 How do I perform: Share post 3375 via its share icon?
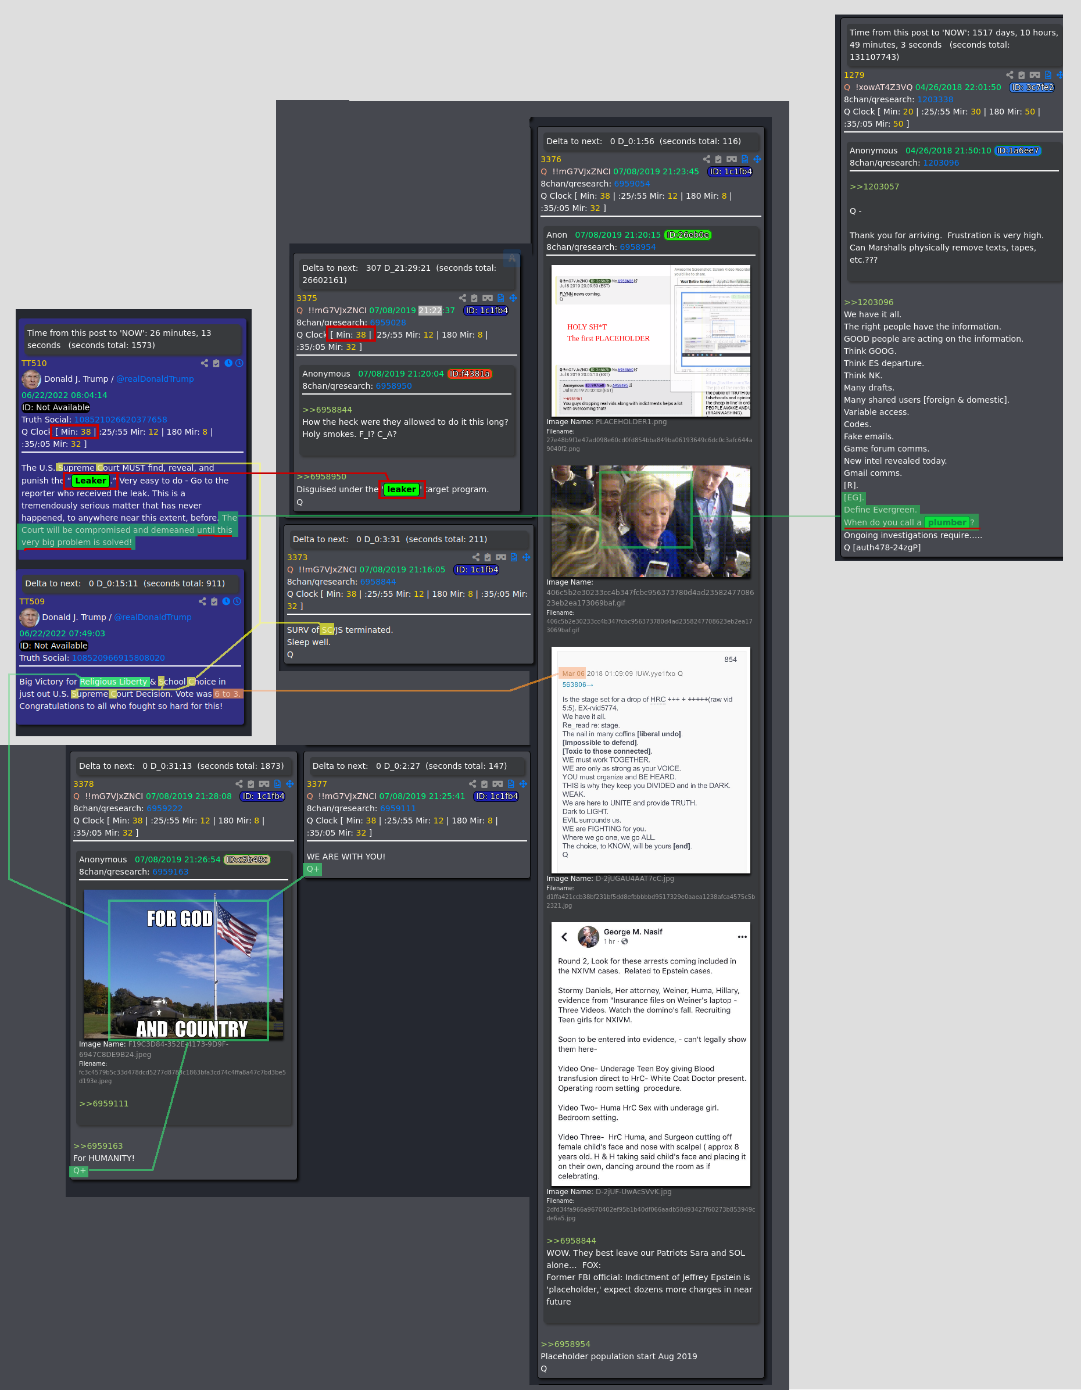(x=463, y=298)
